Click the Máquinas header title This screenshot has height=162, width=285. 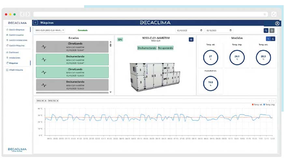coord(47,23)
